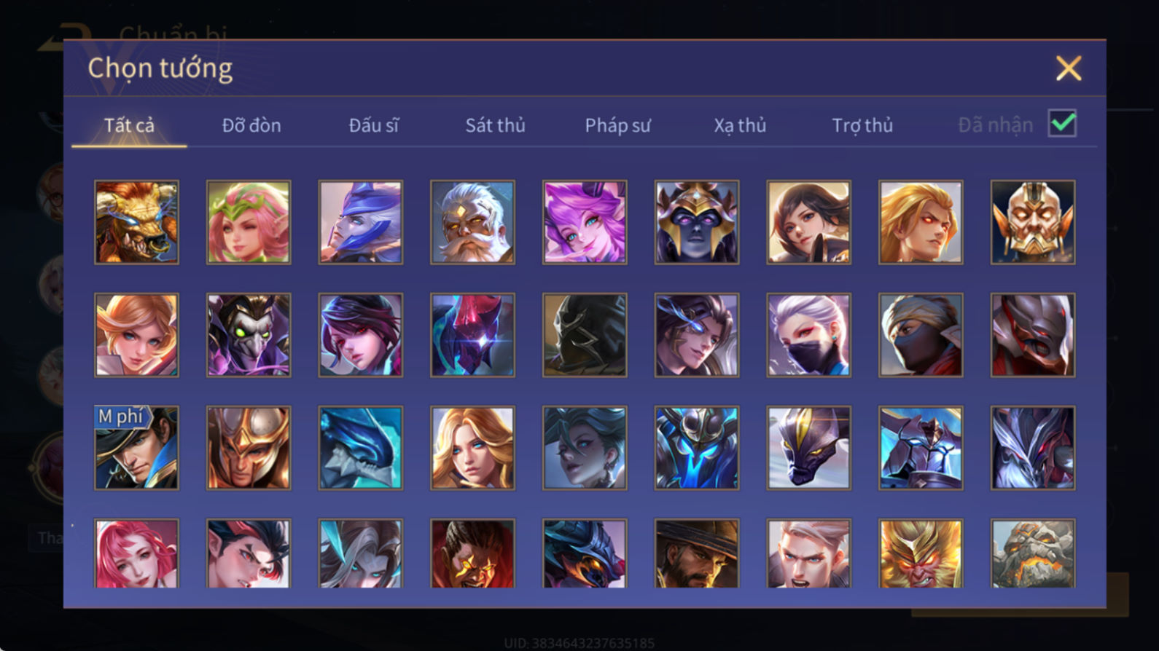Open the Đấu sĩ tab

point(373,125)
